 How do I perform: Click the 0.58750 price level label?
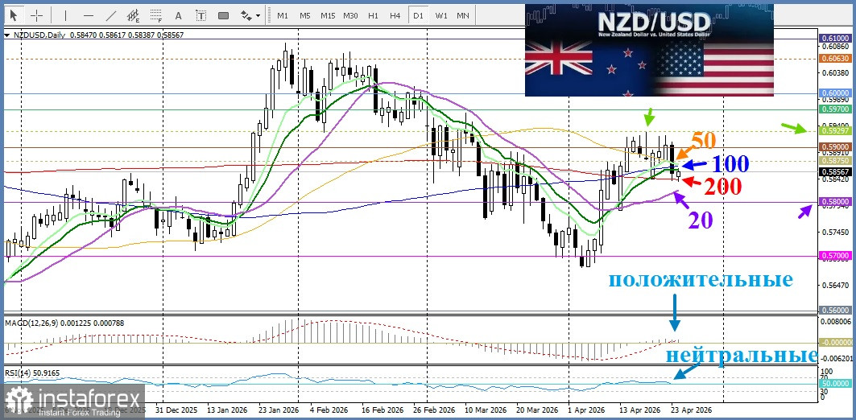coord(835,162)
